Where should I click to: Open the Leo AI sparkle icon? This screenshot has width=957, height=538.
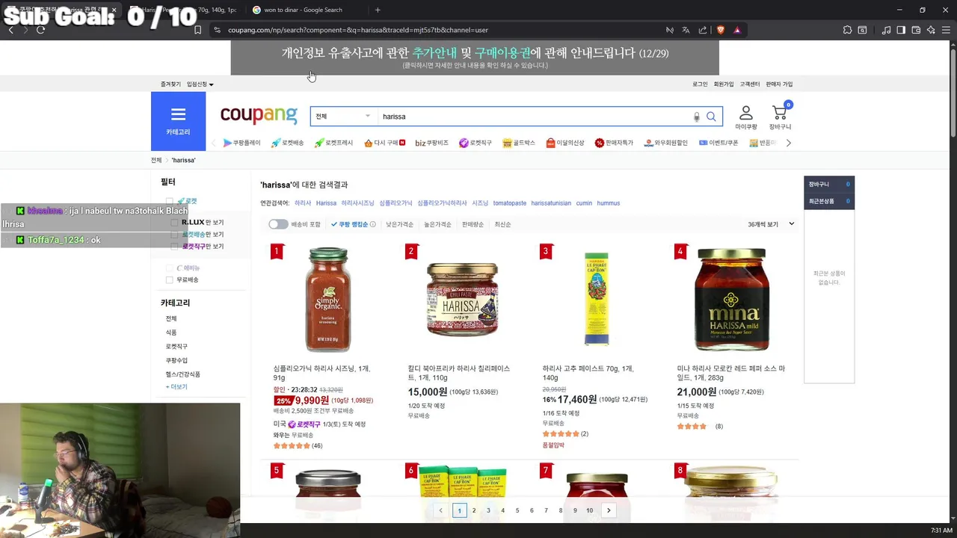(931, 30)
